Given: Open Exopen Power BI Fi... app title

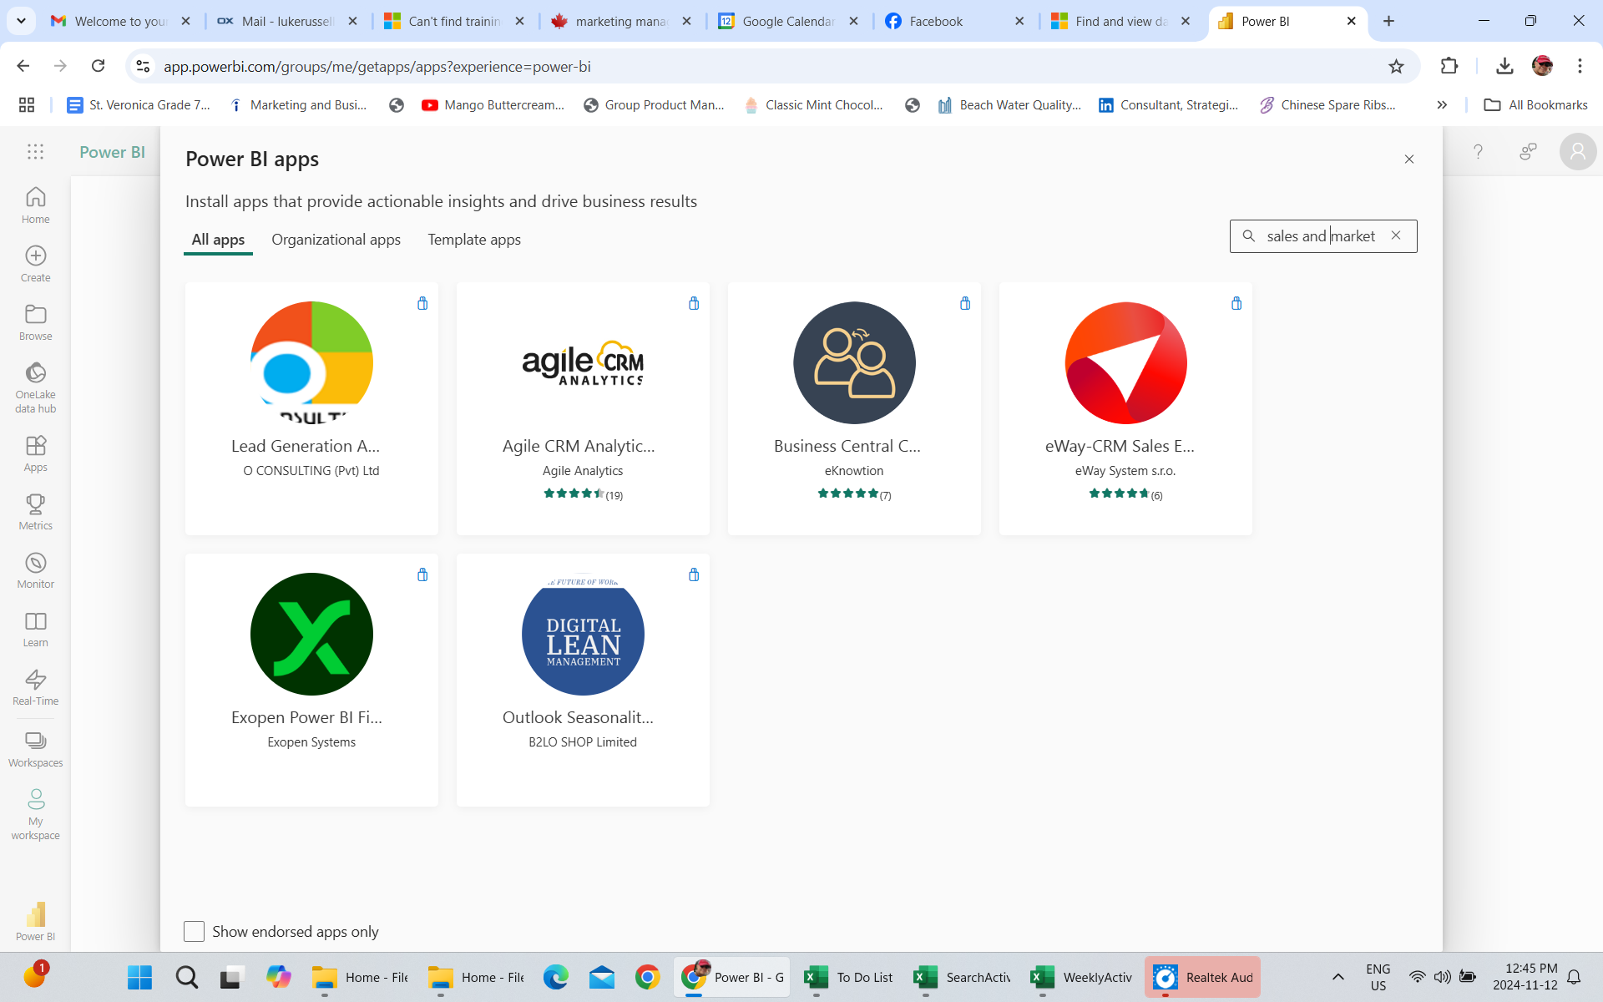Looking at the screenshot, I should click(x=306, y=717).
